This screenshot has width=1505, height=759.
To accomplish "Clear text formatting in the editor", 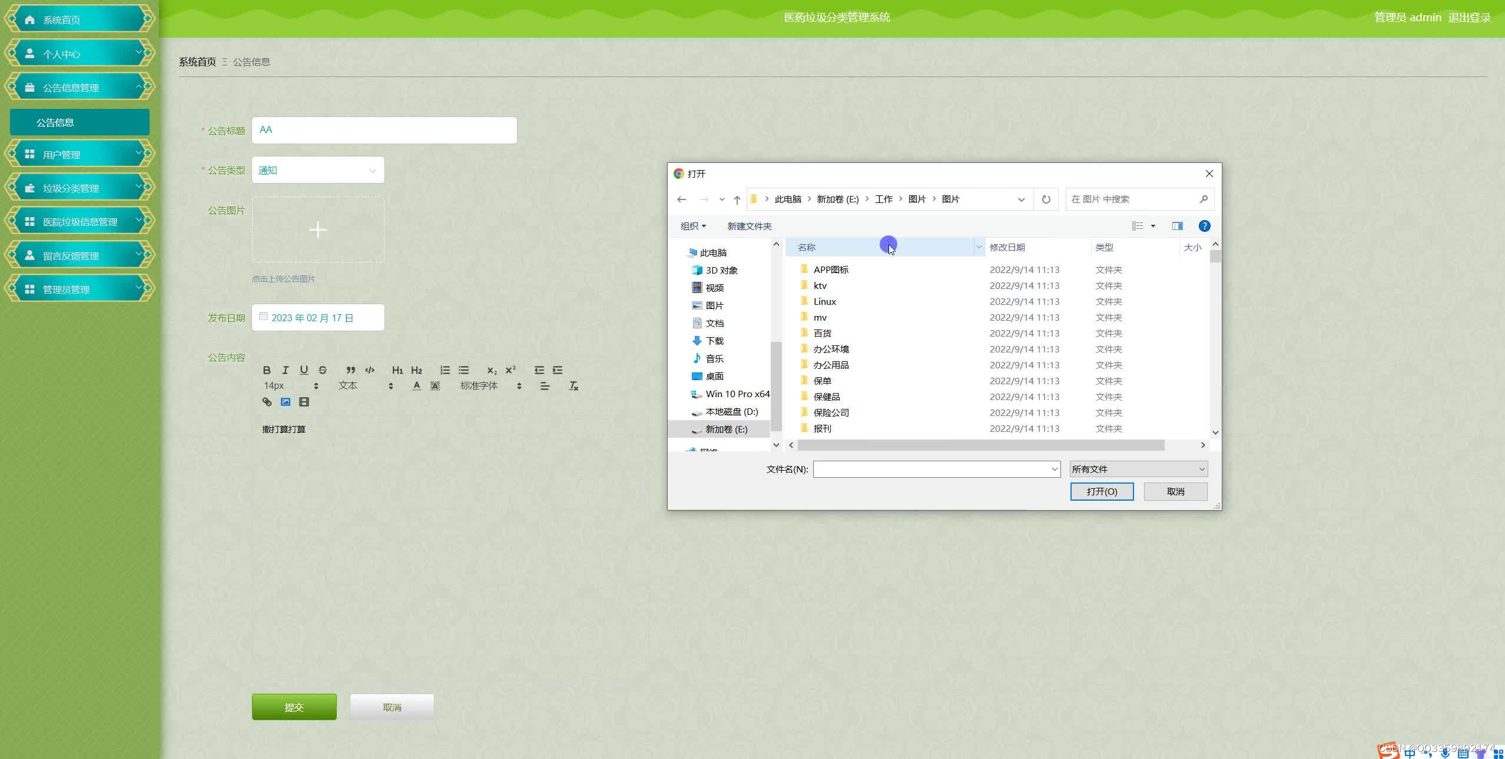I will (x=574, y=386).
